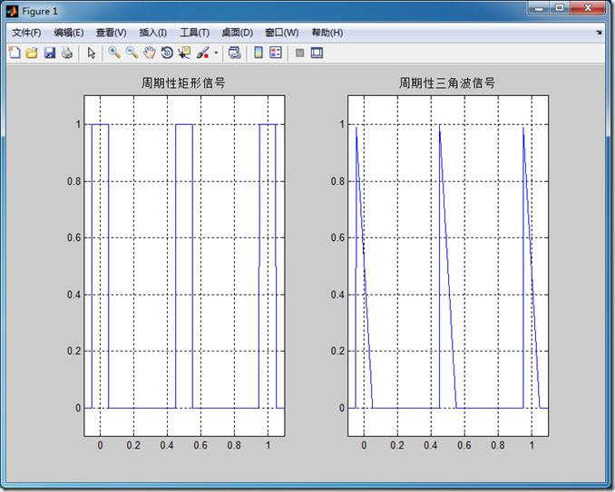
Task: Open the 插入(I) menu
Action: 153,33
